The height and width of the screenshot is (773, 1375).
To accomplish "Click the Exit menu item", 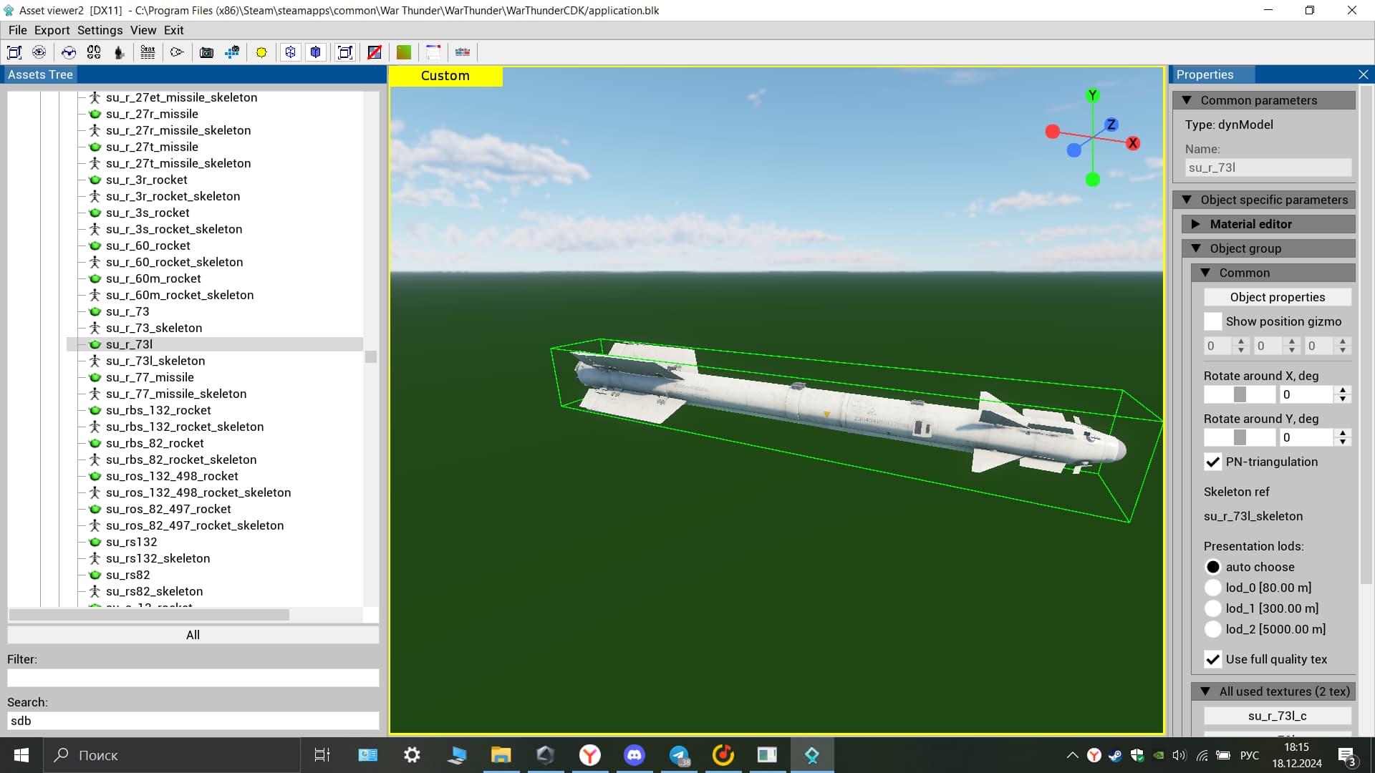I will pos(174,30).
